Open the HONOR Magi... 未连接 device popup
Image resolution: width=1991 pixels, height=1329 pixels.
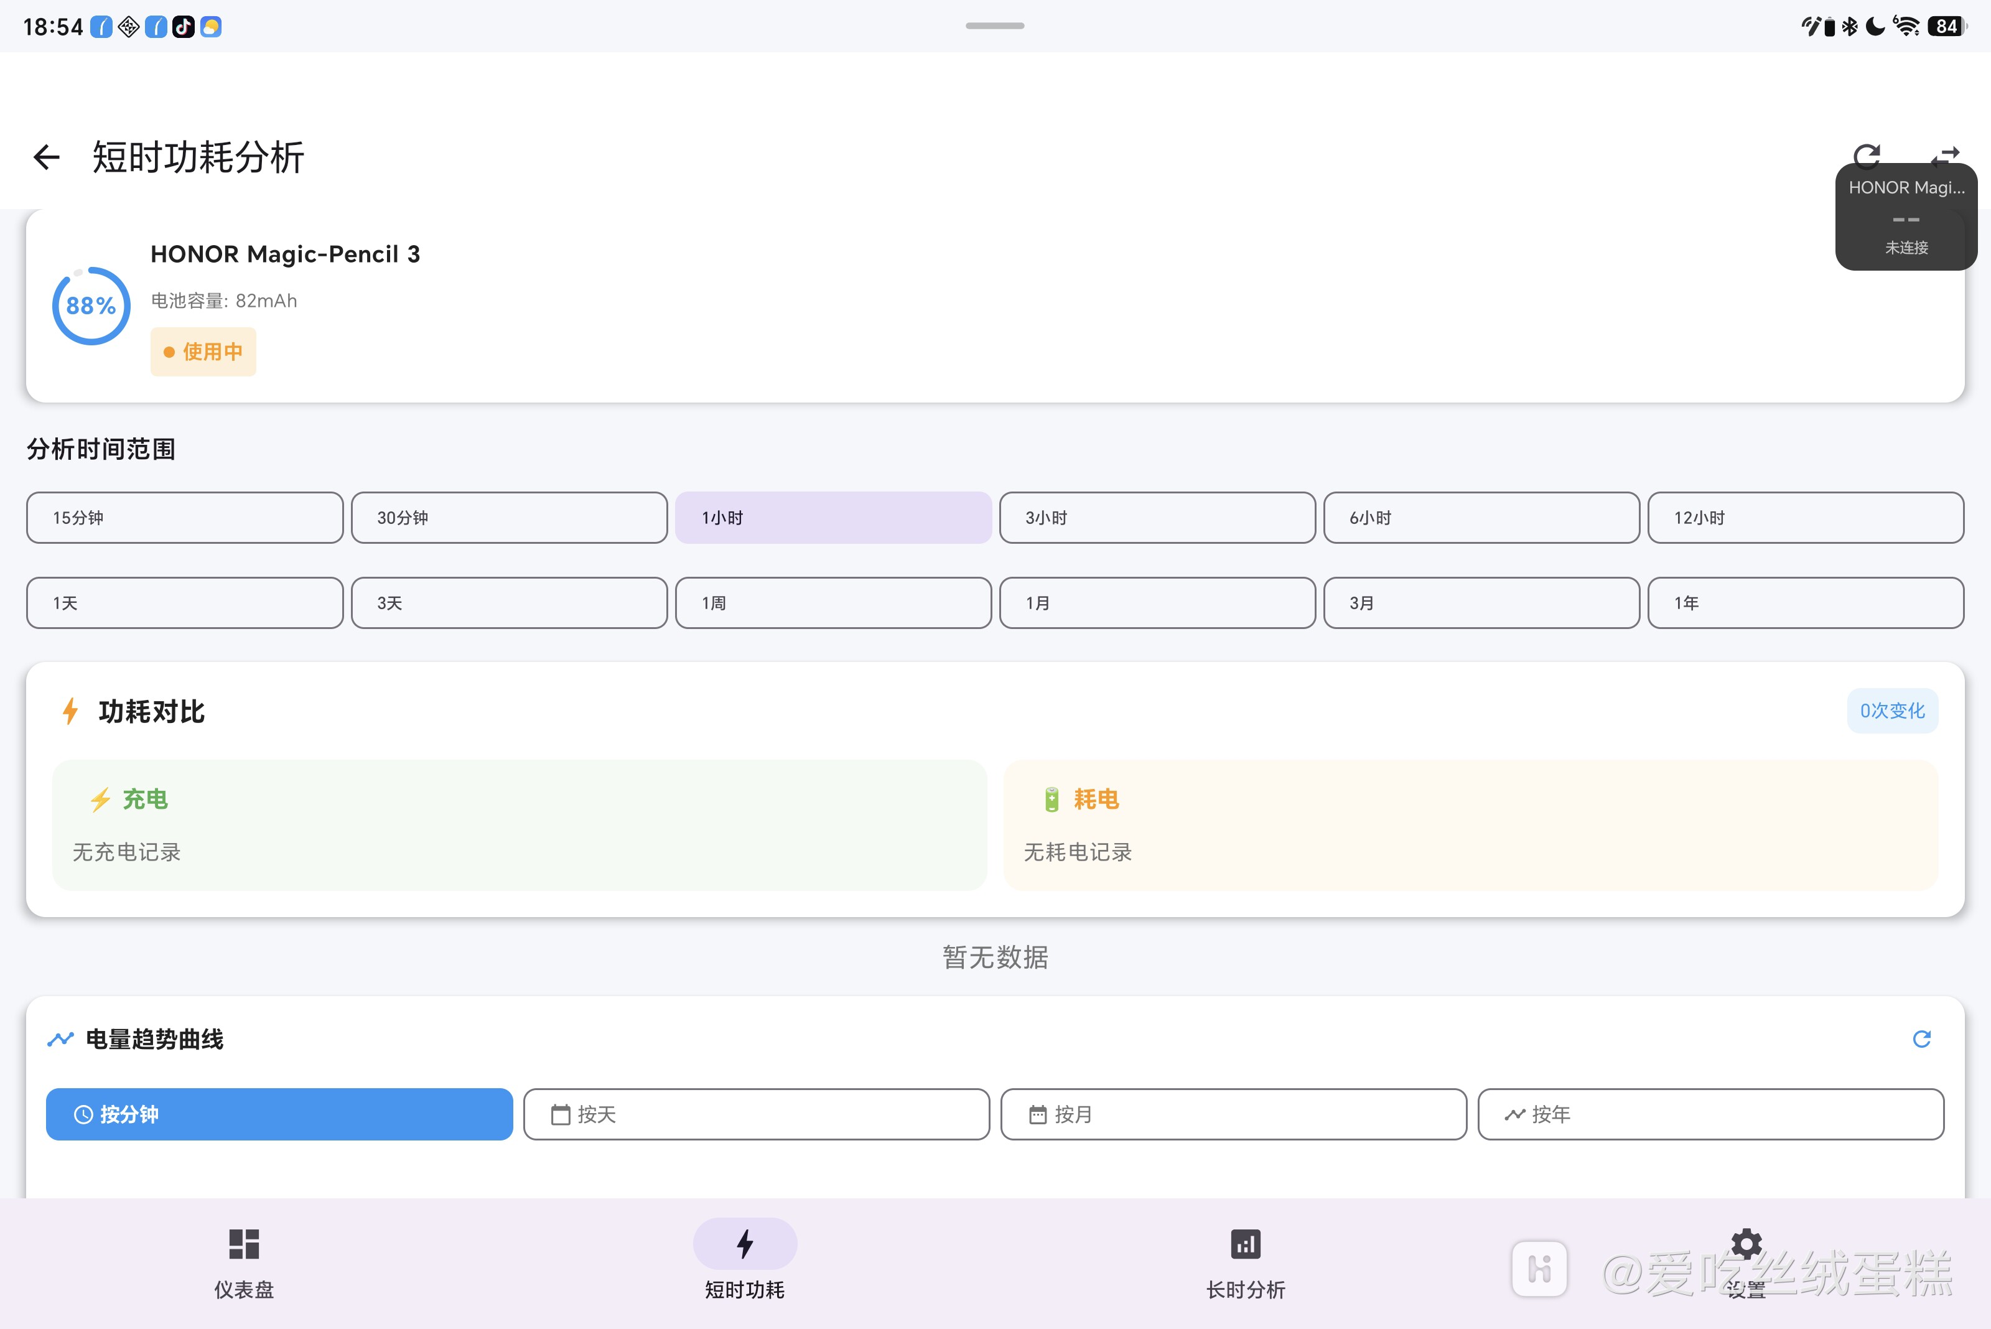click(x=1906, y=218)
